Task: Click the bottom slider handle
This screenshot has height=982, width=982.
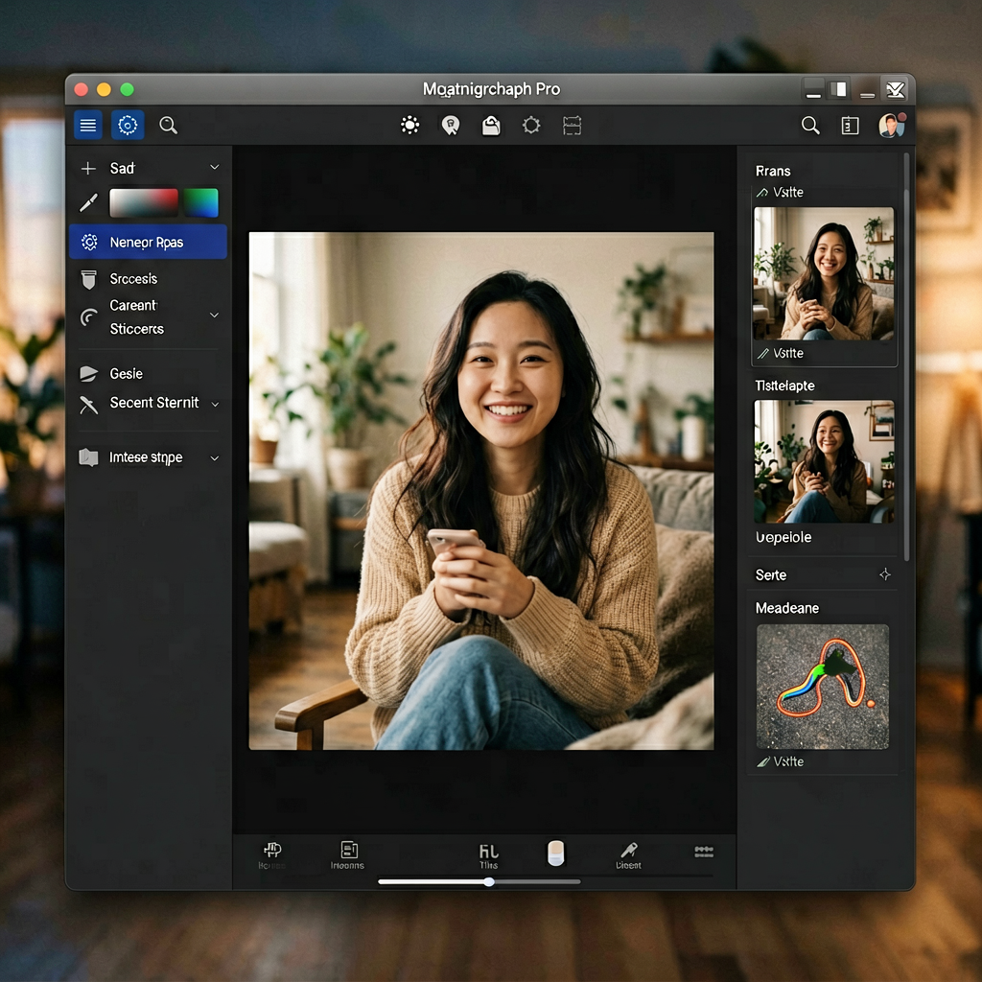Action: pyautogui.click(x=489, y=882)
